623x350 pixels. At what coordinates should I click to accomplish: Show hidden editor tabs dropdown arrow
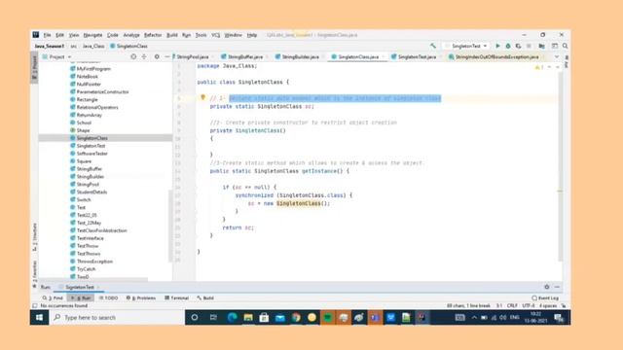[x=557, y=56]
